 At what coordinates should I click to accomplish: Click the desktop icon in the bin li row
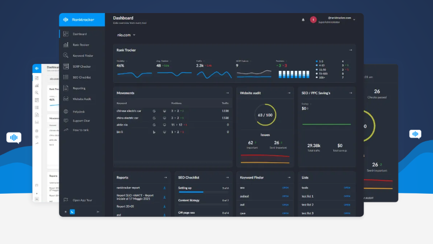coord(165,132)
